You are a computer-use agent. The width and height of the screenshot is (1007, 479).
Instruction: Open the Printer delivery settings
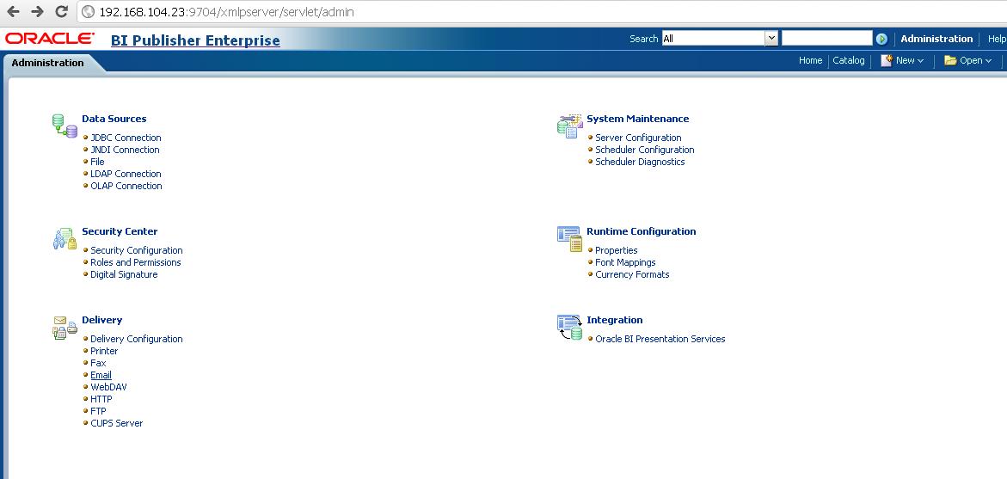(x=104, y=351)
